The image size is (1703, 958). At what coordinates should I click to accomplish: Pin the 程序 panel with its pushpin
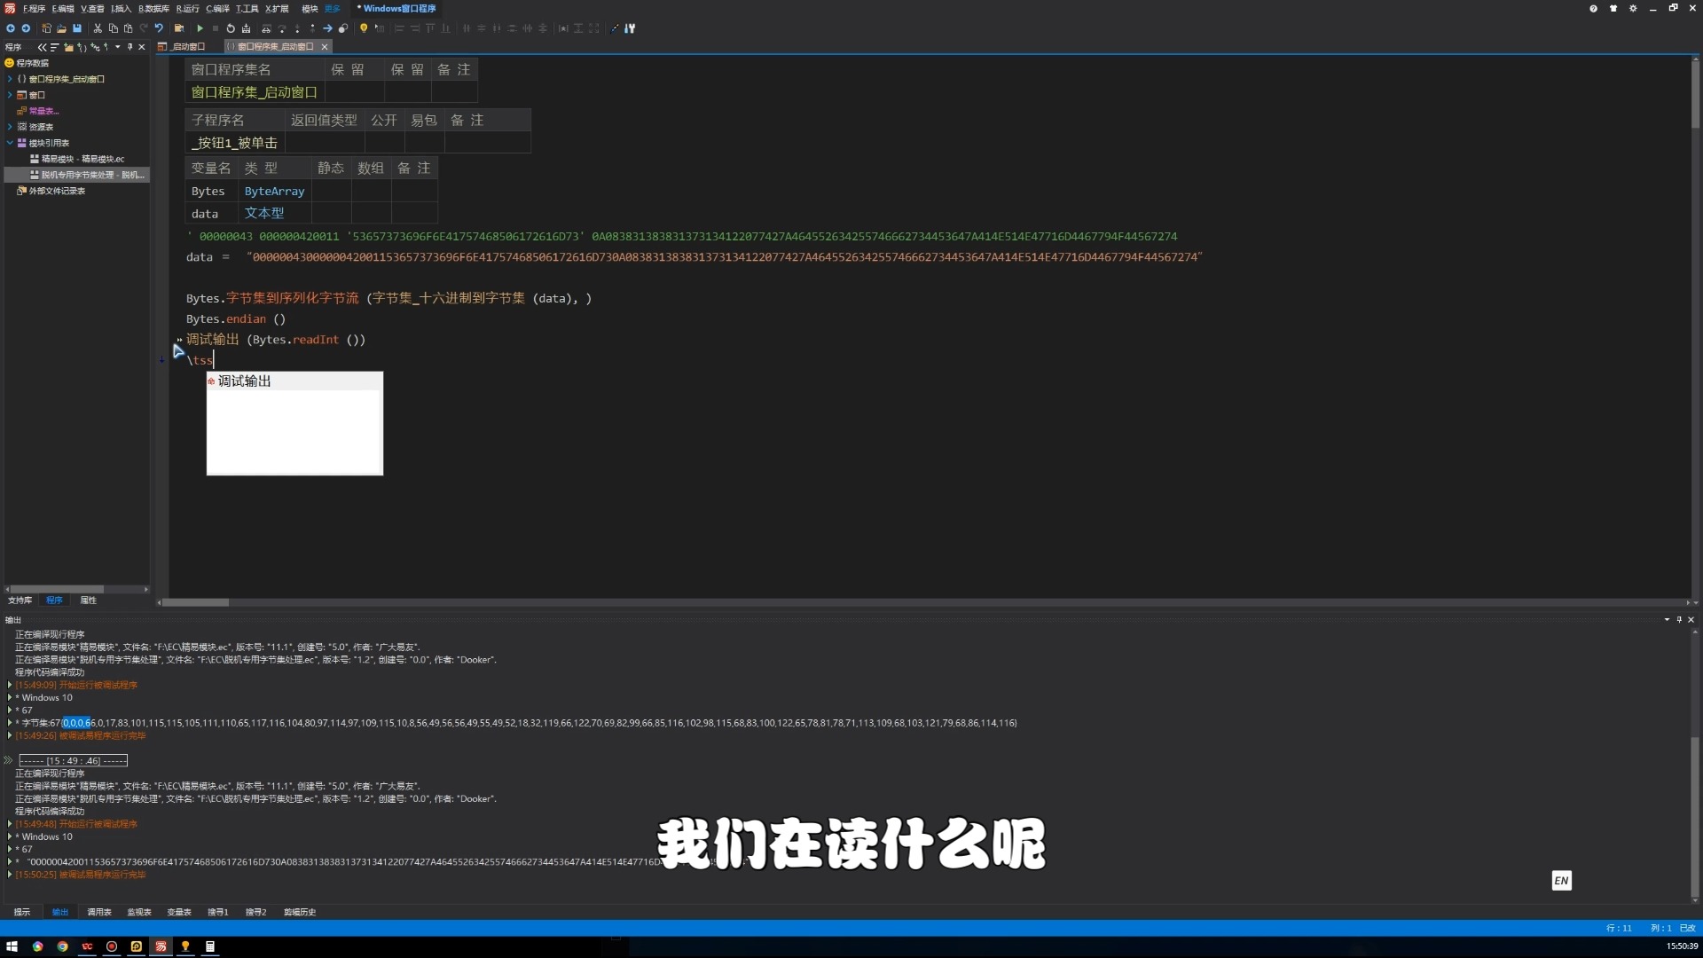point(129,47)
